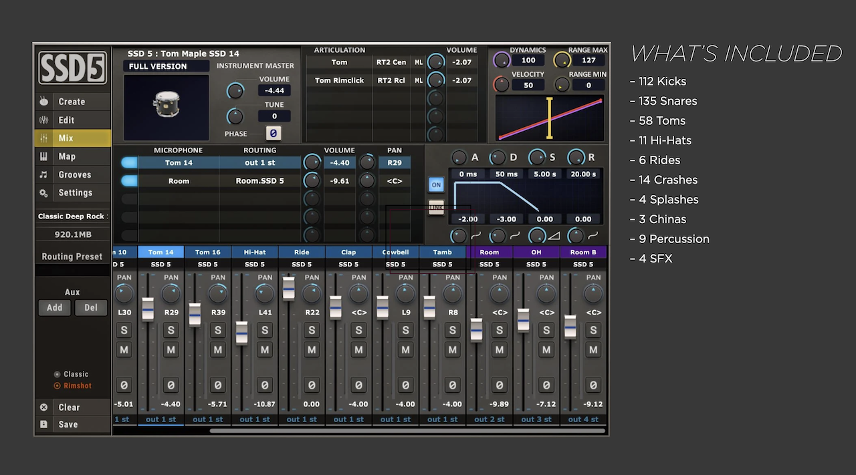Open the Tom 14 routing dropdown
856x475 pixels.
259,162
